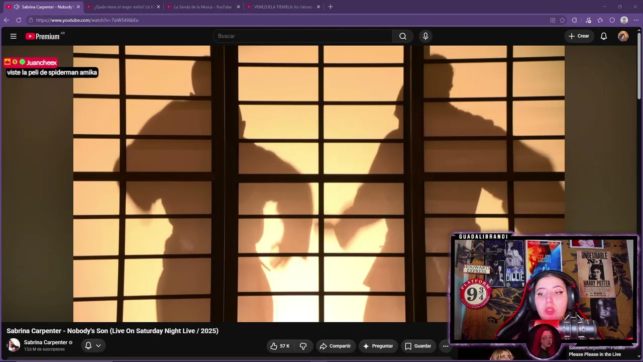Close the VENEZUELA TIEMBLA tab

318,7
